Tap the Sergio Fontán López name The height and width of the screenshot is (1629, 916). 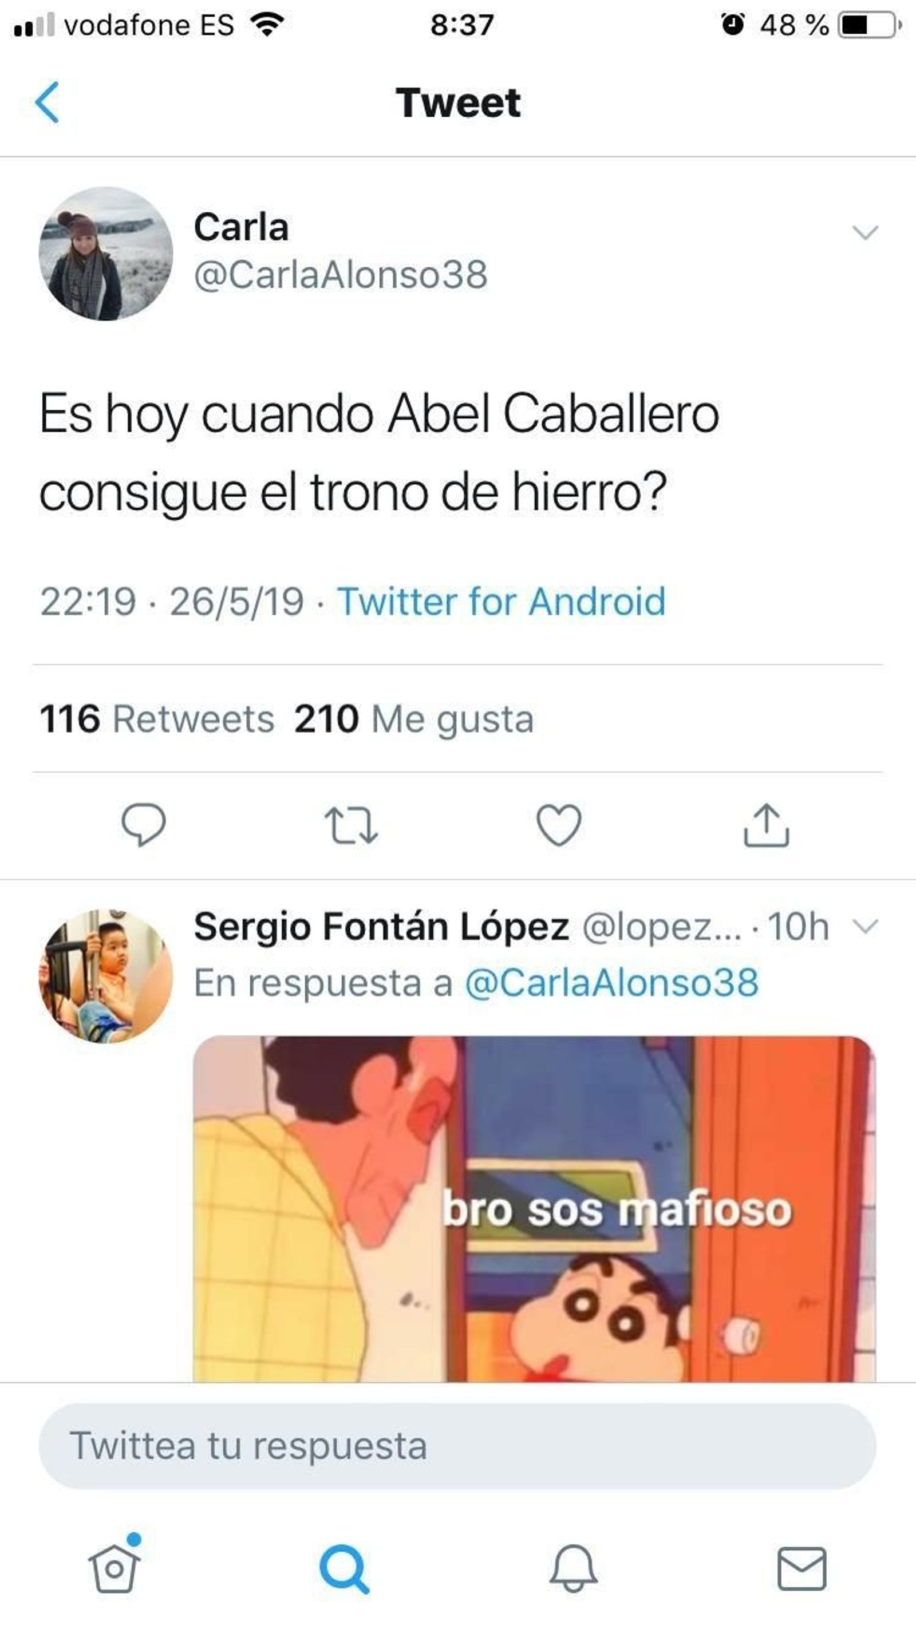pos(381,927)
